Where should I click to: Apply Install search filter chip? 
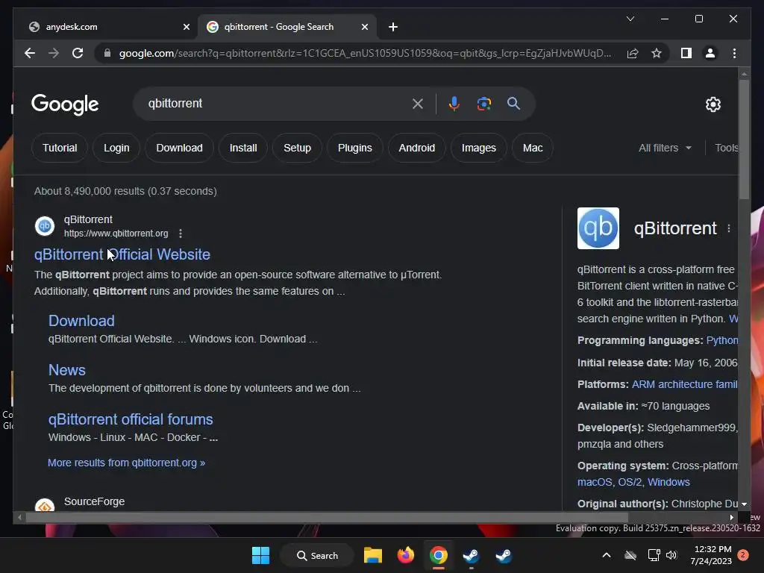243,148
